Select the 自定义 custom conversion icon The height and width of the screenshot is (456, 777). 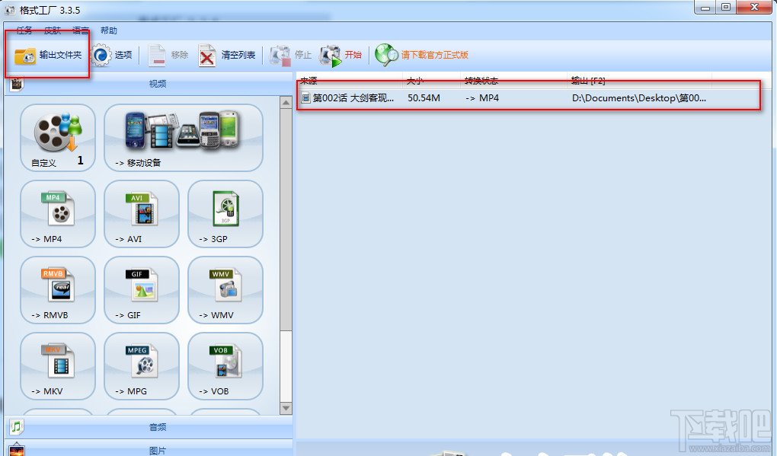click(57, 138)
